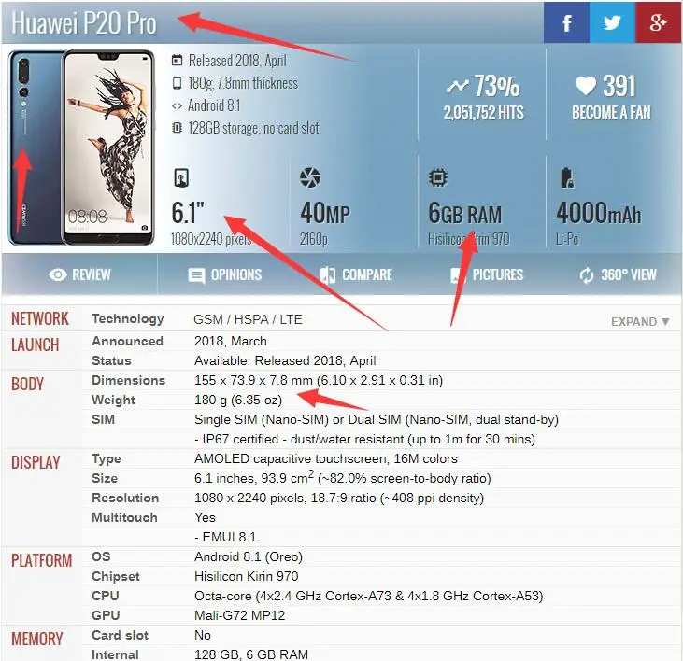Select the IP67 certified line
Image resolution: width=683 pixels, height=661 pixels.
(364, 439)
